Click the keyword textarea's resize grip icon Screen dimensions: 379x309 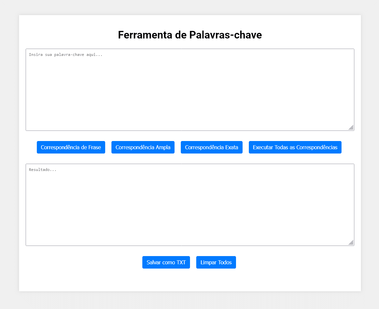pyautogui.click(x=351, y=128)
